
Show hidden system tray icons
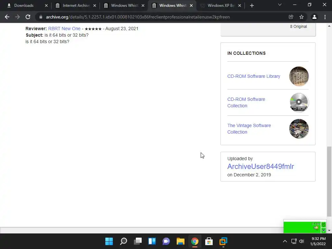[285, 241]
